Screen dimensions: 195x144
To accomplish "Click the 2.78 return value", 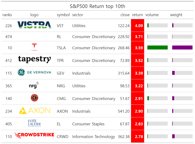I will pos(139,137).
